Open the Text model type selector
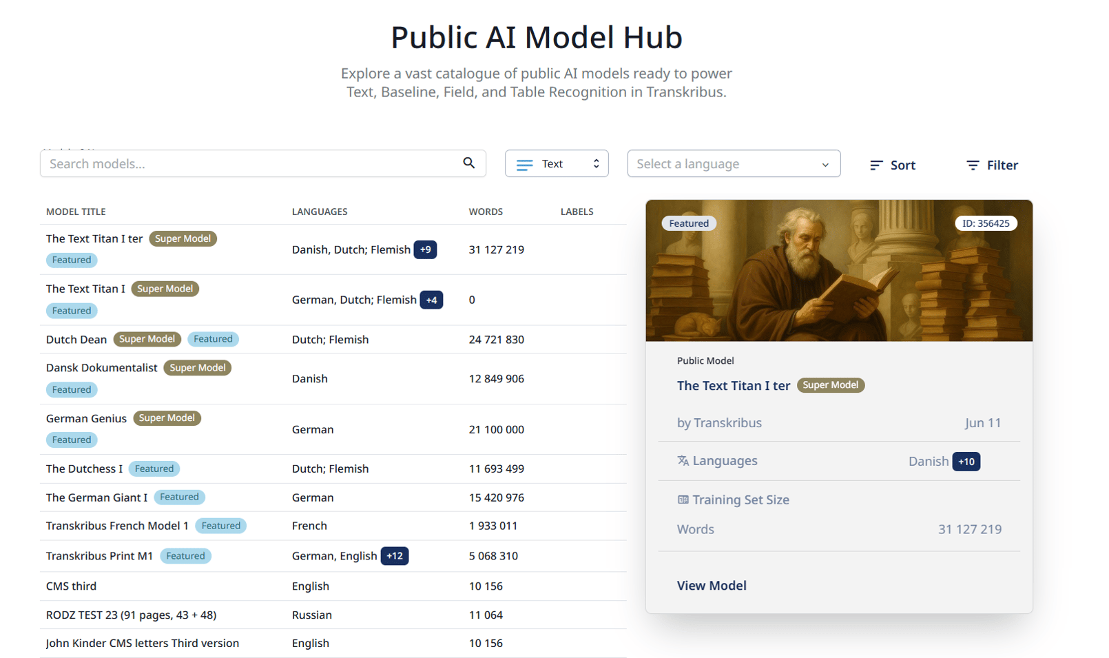 pyautogui.click(x=557, y=163)
